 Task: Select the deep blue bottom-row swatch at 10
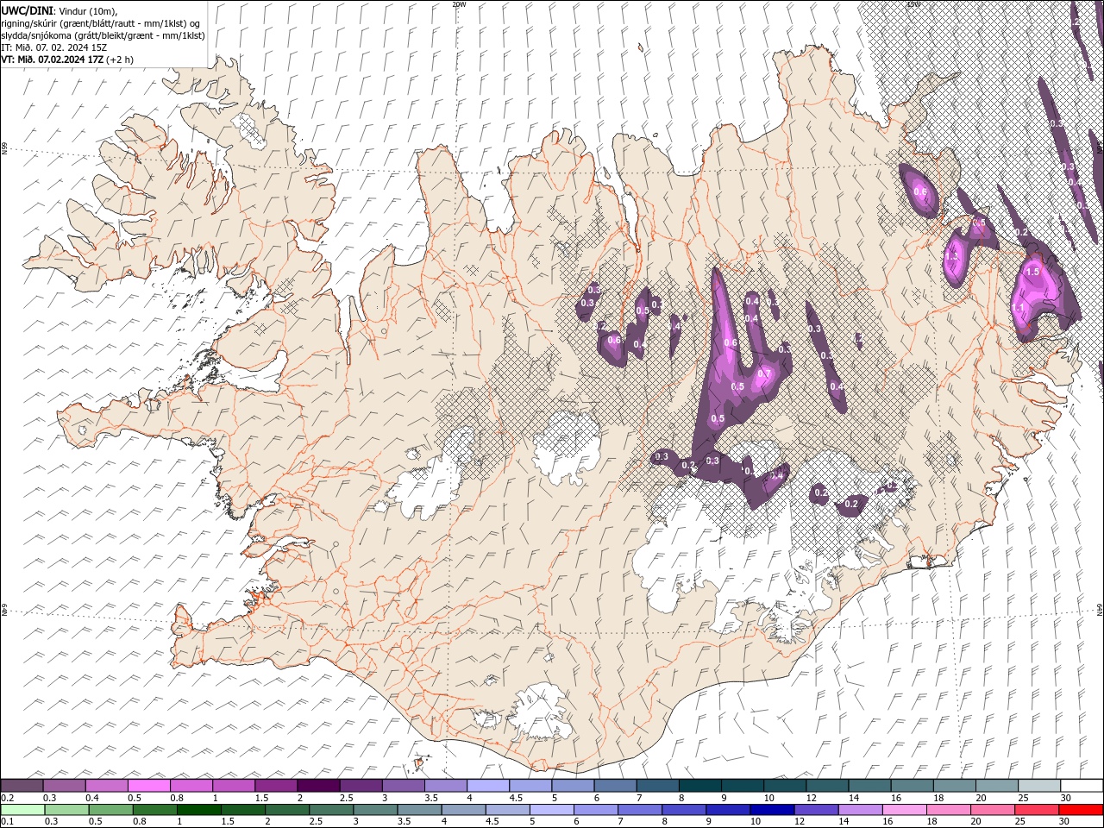tap(772, 810)
